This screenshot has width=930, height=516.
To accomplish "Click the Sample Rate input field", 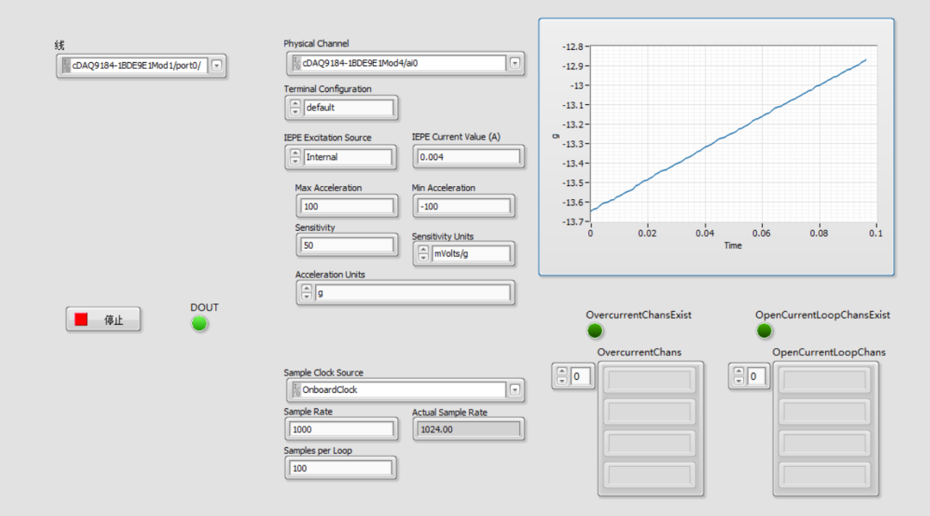I will coord(341,429).
